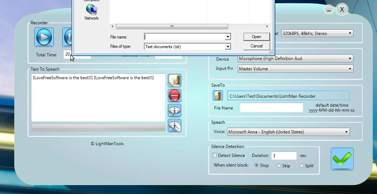Screen dimensions: 377x194
Task: Click the © LightManTools text
Action: (x=107, y=144)
